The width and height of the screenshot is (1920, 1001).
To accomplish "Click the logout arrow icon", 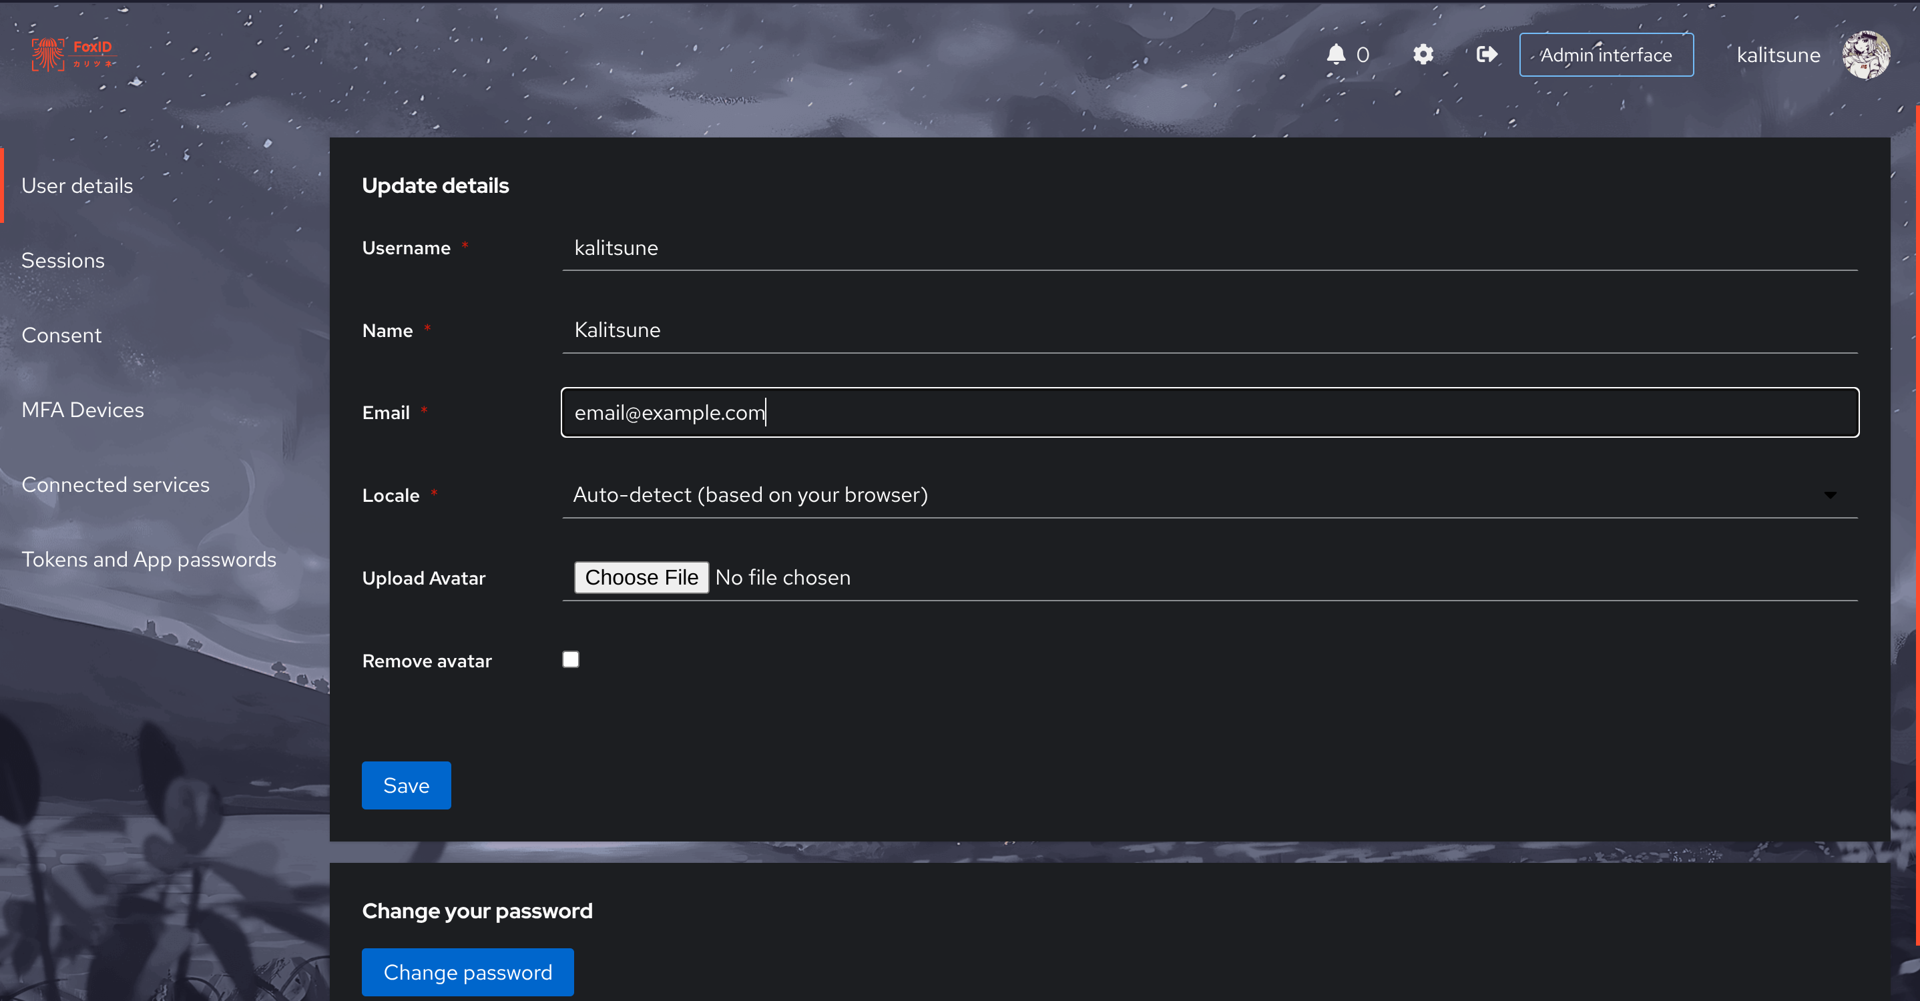I will click(1486, 54).
